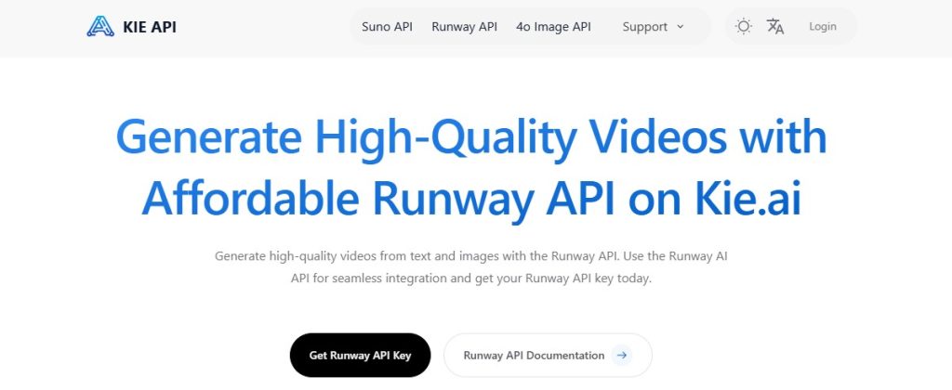Click the headline 'Generate High-Quality Videos with'
952x390 pixels.
(471, 139)
